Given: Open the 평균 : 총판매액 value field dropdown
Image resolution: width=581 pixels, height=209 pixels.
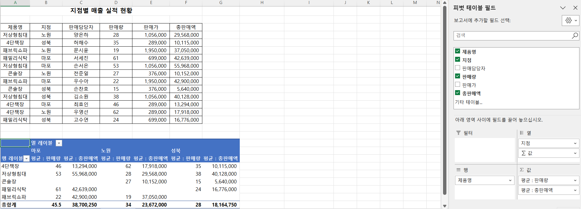Looking at the screenshot, I should [575, 190].
